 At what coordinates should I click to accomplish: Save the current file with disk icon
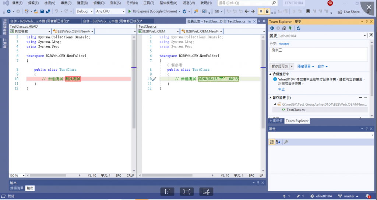(42, 11)
